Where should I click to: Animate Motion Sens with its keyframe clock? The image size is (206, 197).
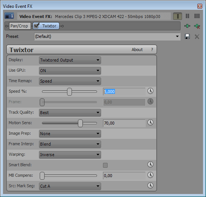coord(150,123)
